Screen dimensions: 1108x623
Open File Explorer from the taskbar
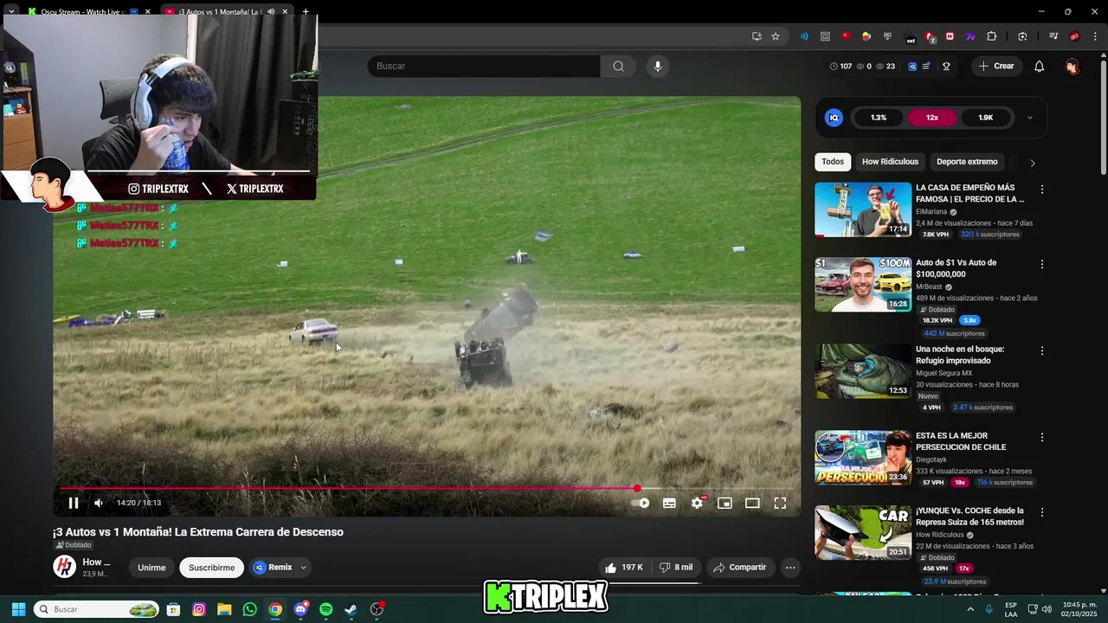(224, 609)
